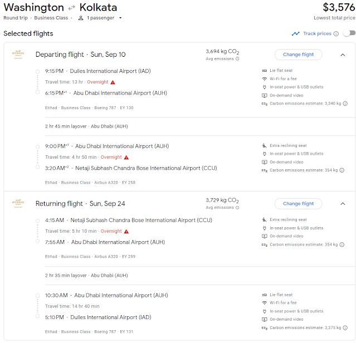
Task: Click the price graph icon beside Track prices
Action: (295, 34)
